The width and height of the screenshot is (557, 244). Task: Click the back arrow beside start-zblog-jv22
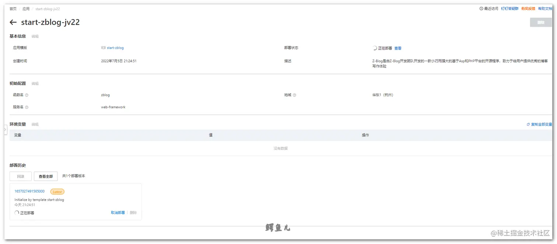click(13, 22)
